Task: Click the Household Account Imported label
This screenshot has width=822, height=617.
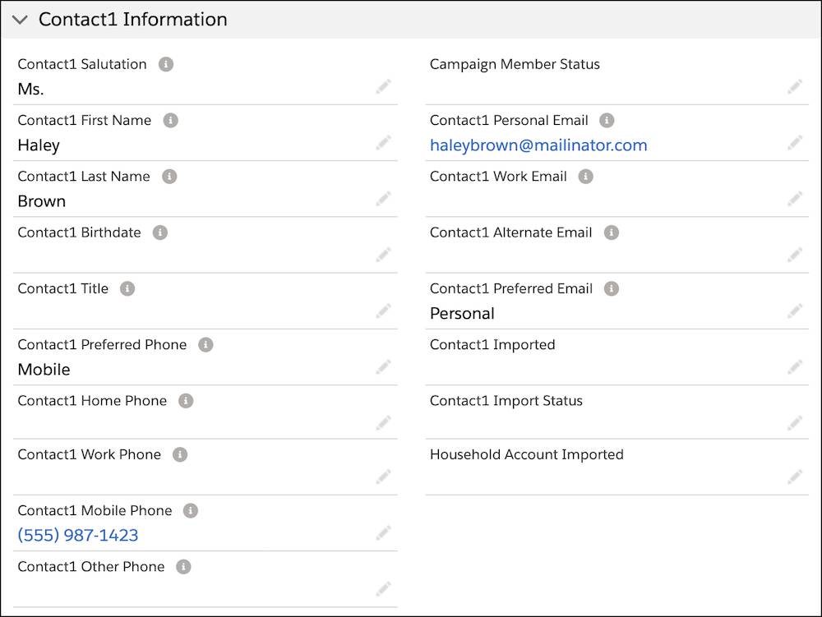Action: click(x=526, y=454)
